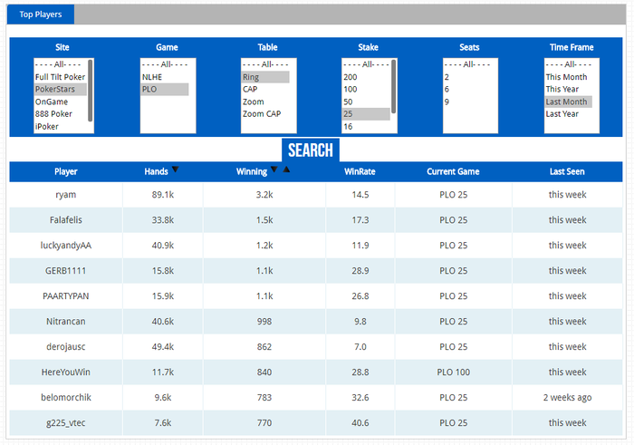Click PLO 100 current game cell

tap(453, 372)
